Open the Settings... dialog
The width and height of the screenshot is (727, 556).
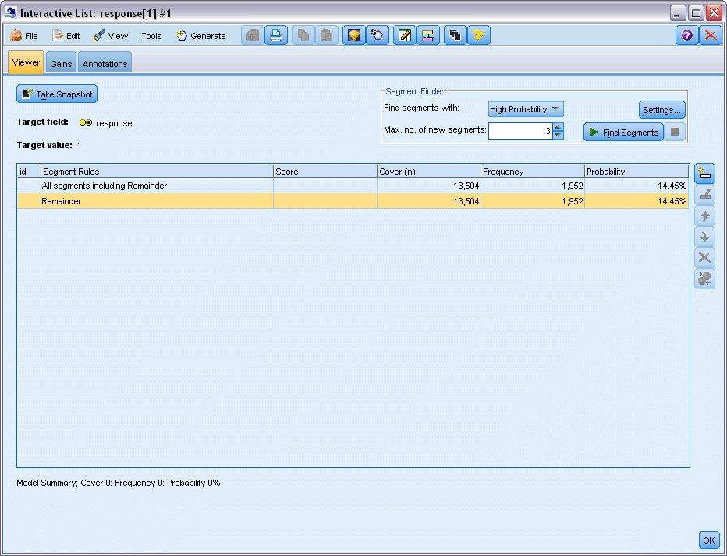click(661, 110)
